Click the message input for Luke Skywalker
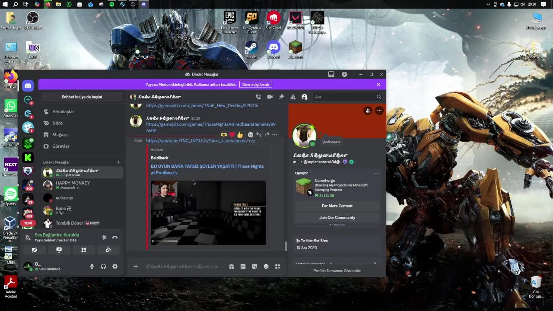The height and width of the screenshot is (311, 553). (x=184, y=267)
